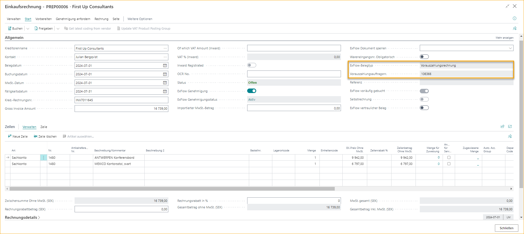This screenshot has height=234, width=524.
Task: Expand Rechnungsdetails section
Action: click(x=22, y=218)
